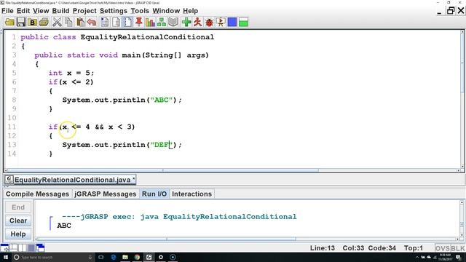Image resolution: width=466 pixels, height=262 pixels.
Task: Click the Remove CSD page icon
Action: (116, 23)
